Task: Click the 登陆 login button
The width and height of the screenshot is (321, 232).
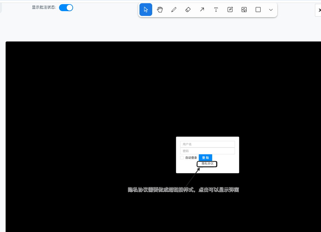Action: tap(205, 157)
